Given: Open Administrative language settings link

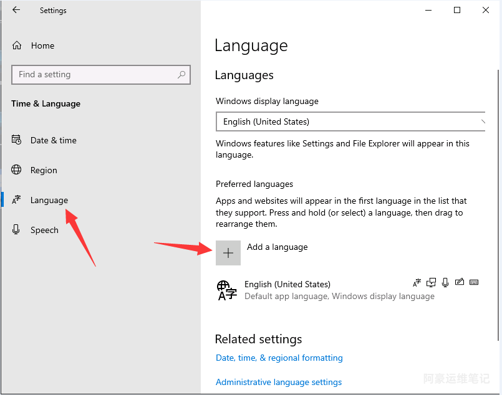Looking at the screenshot, I should point(279,382).
